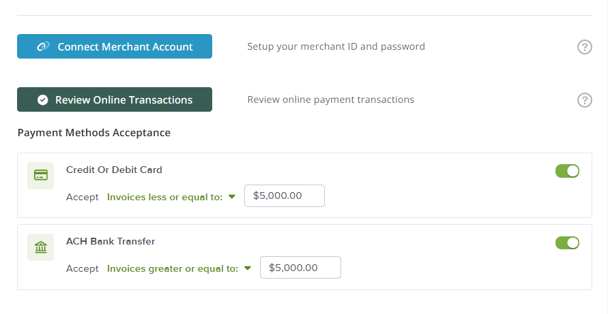Viewport: 608px width, 314px height.
Task: Select the ACH Bank Transfer label
Action: [111, 241]
